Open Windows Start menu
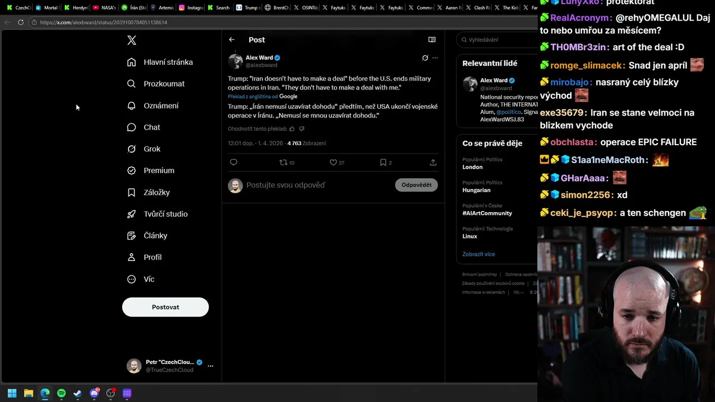Viewport: 715px width, 402px height. (12, 394)
